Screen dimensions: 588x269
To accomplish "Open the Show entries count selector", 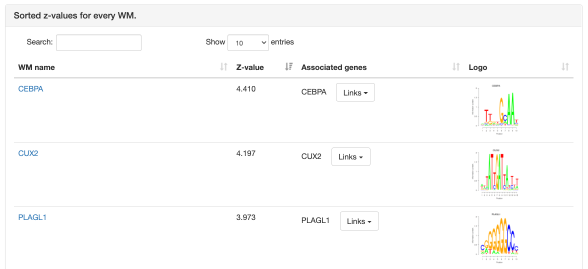I will point(248,42).
